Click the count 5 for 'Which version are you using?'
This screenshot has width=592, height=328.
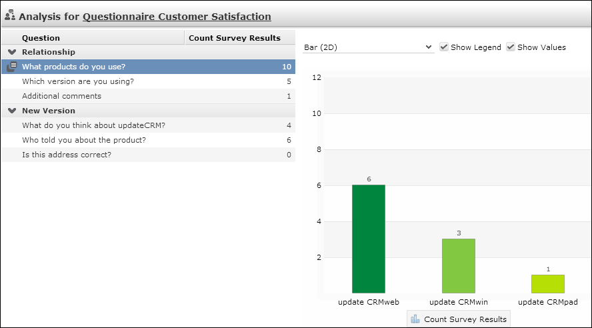click(x=289, y=81)
